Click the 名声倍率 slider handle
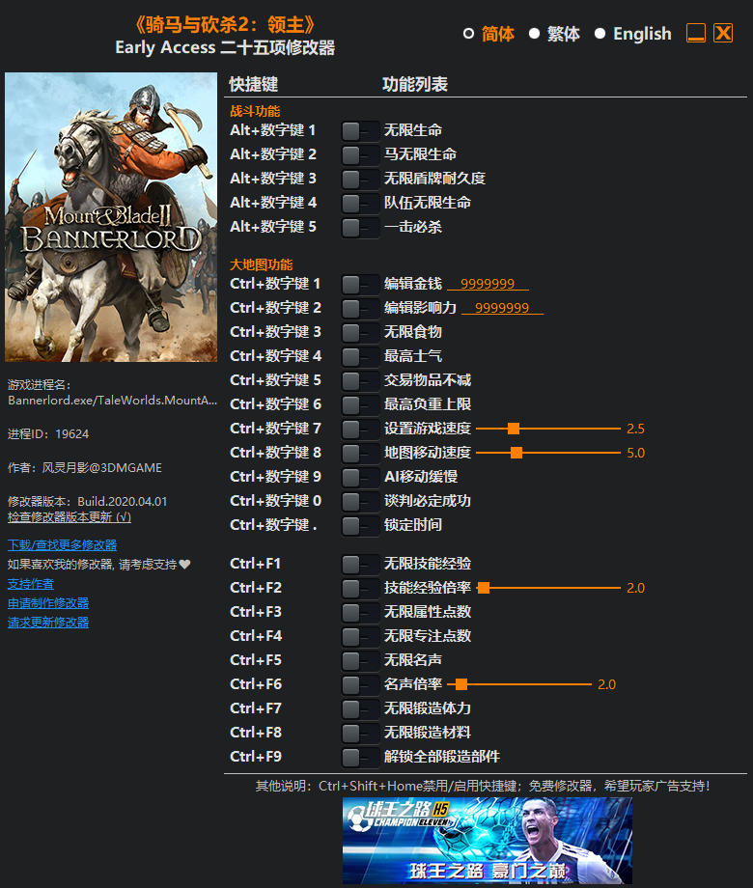This screenshot has height=888, width=753. 461,684
